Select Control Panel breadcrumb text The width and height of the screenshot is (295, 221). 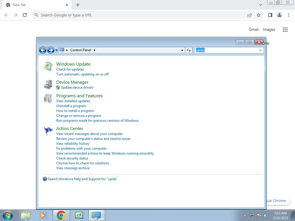click(x=81, y=50)
